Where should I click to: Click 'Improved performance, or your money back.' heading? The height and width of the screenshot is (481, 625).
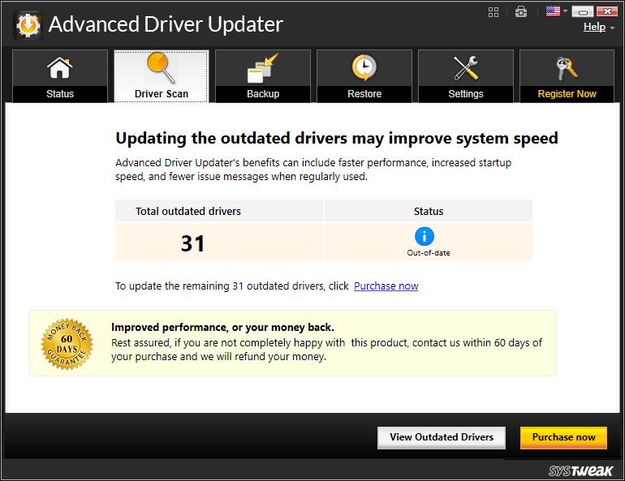pyautogui.click(x=222, y=328)
